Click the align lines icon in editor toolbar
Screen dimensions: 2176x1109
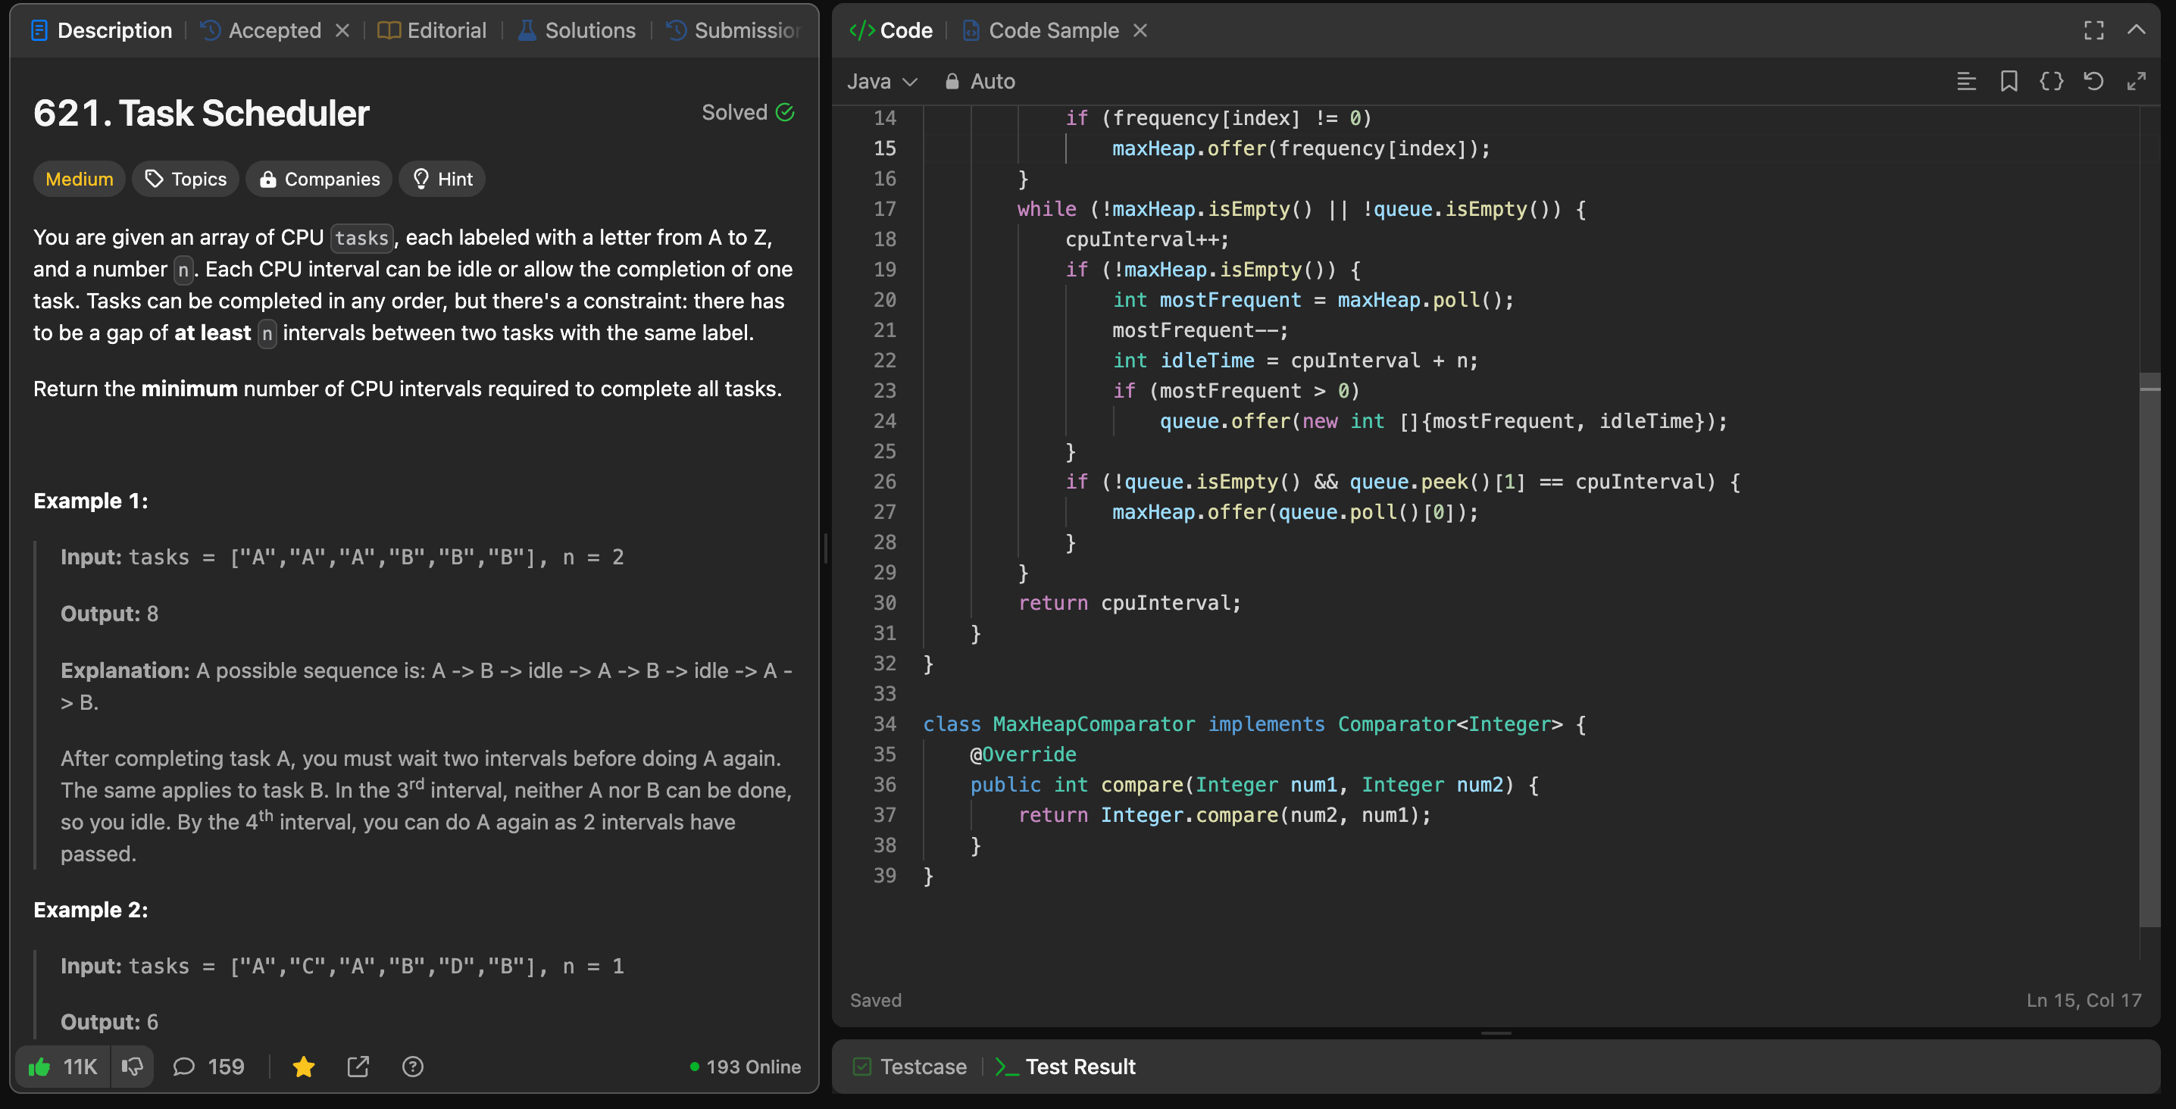pyautogui.click(x=1965, y=81)
